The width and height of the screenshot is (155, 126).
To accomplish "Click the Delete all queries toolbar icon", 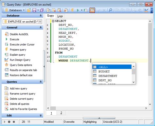I will (59, 10).
